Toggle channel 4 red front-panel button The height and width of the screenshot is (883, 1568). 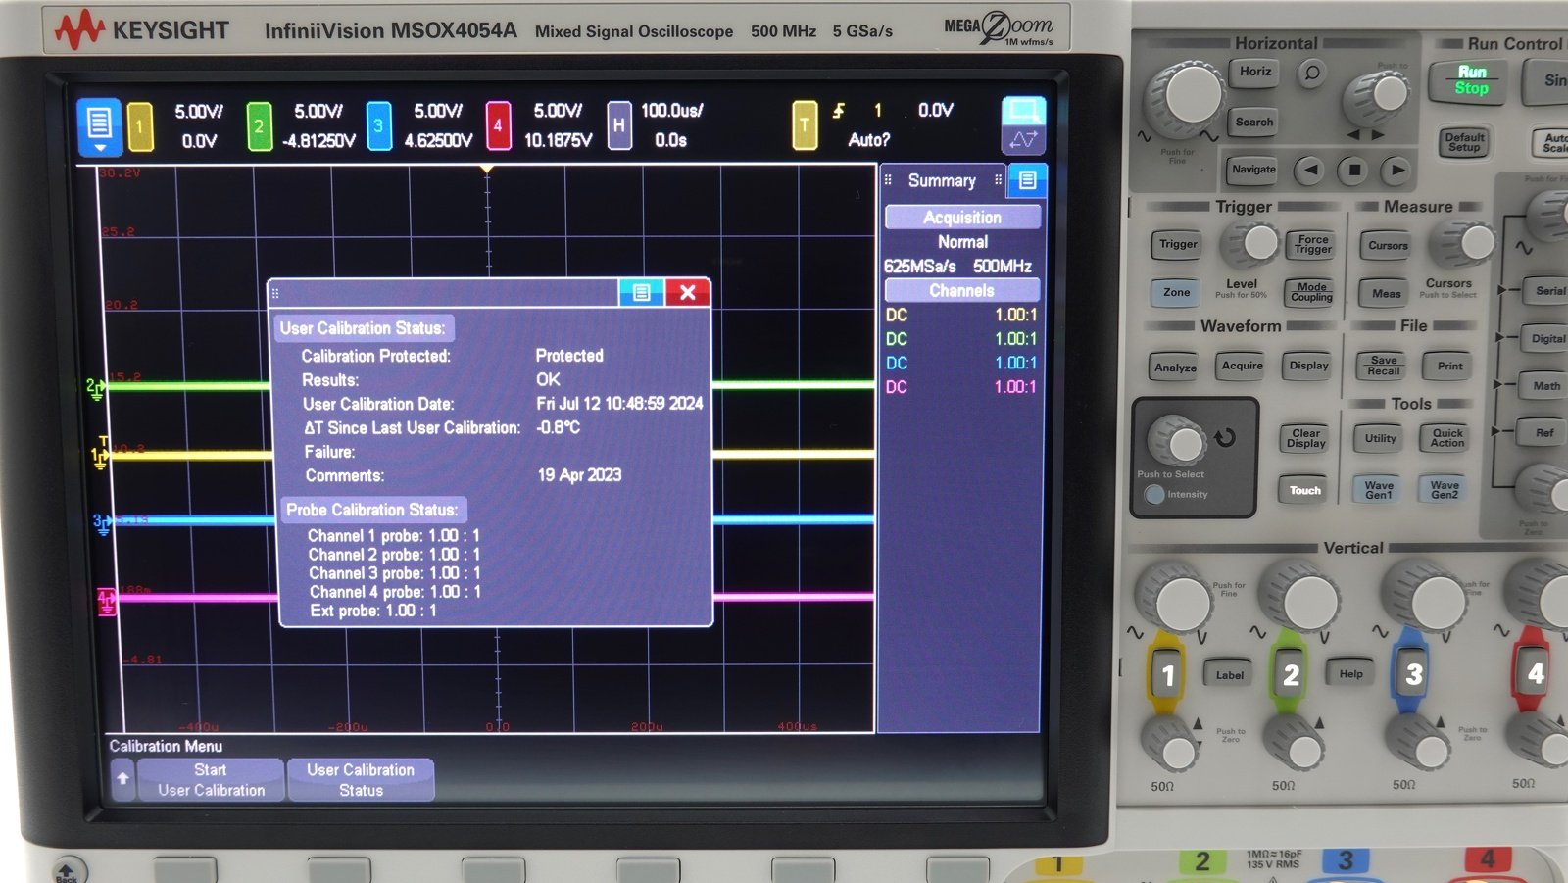coord(1534,674)
